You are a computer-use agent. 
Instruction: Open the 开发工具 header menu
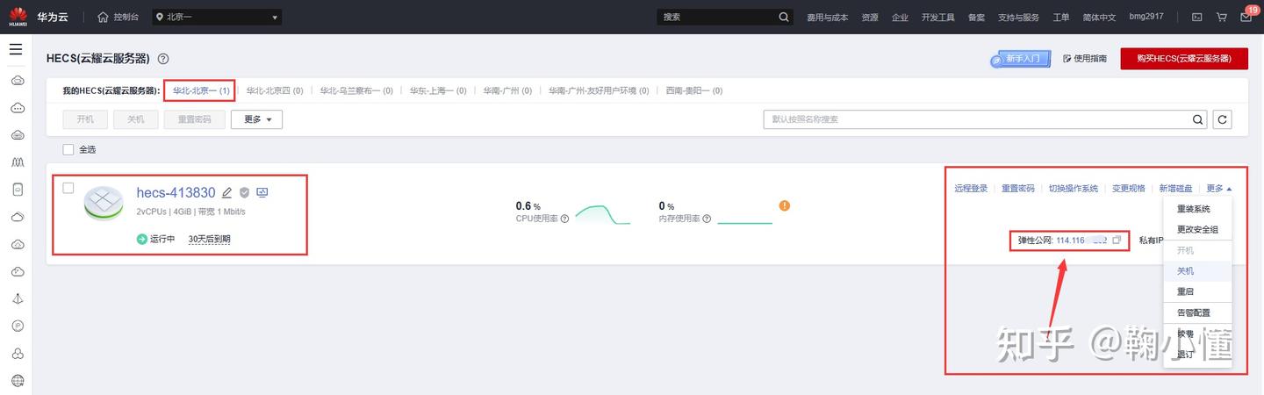[x=937, y=17]
